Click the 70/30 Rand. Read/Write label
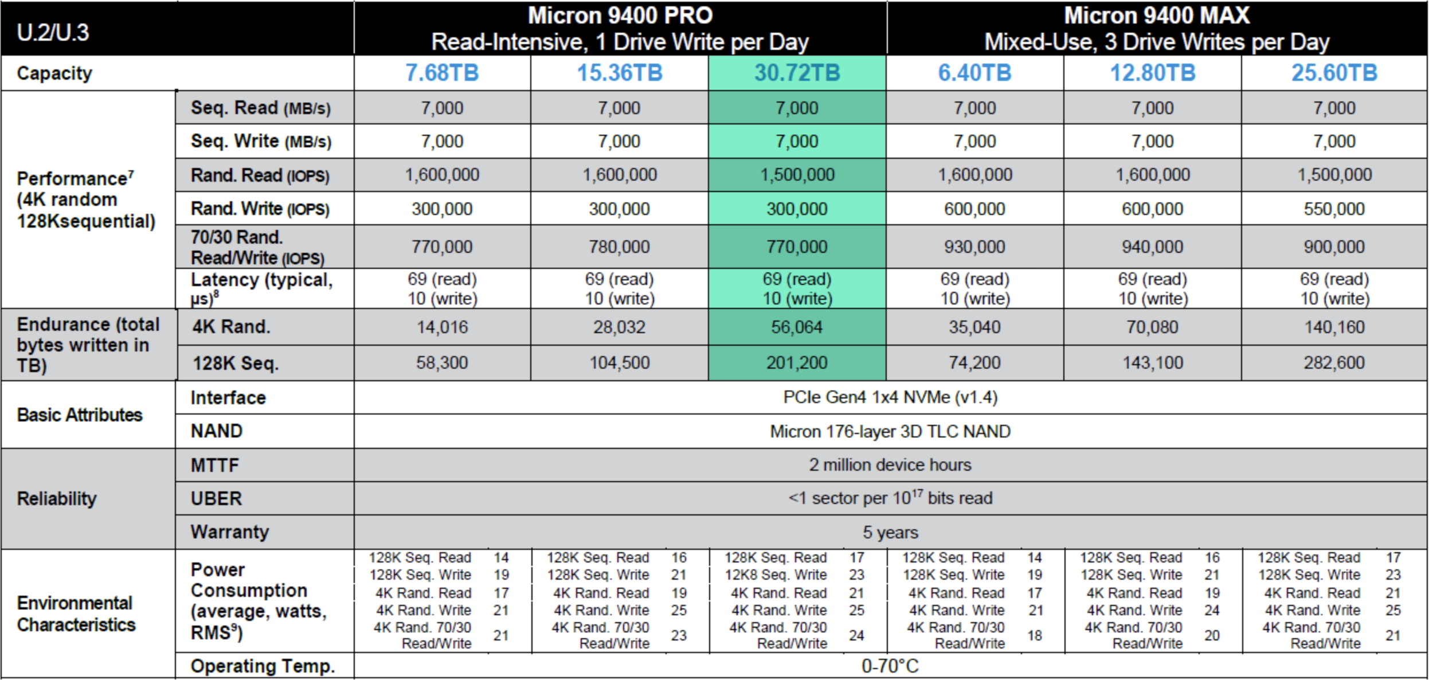The width and height of the screenshot is (1429, 680). pos(257,247)
